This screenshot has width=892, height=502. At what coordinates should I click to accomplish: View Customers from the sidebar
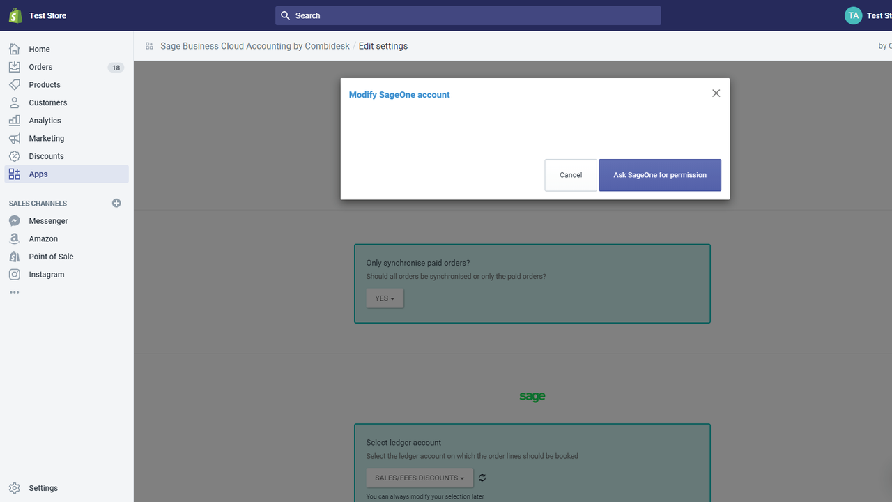[48, 102]
